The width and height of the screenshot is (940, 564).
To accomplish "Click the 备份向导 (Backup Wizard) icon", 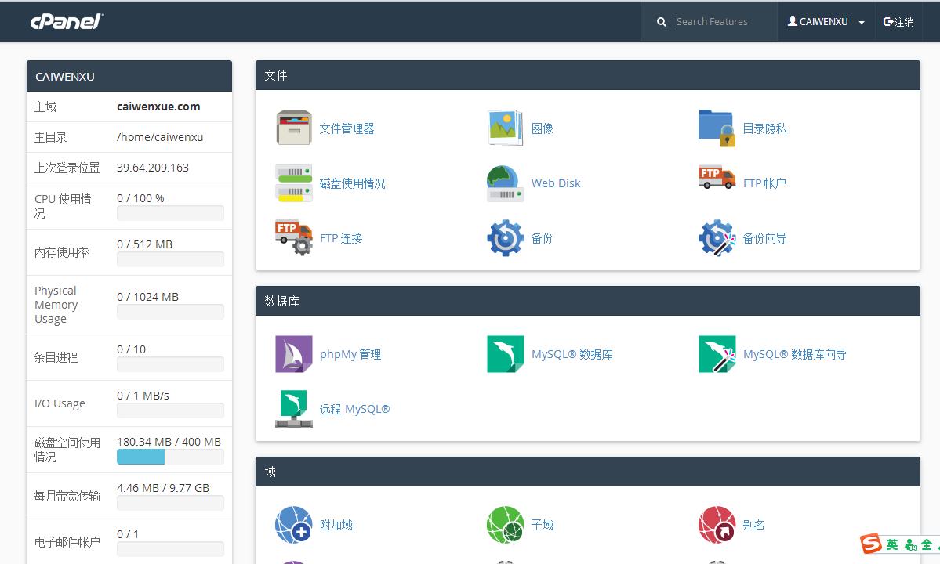I will click(717, 237).
